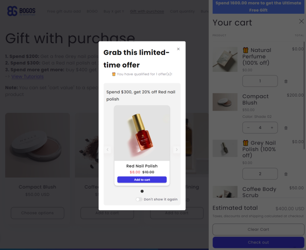Click the Red Nail Polish product image
Viewport: 306px width, 250px height.
[142, 132]
